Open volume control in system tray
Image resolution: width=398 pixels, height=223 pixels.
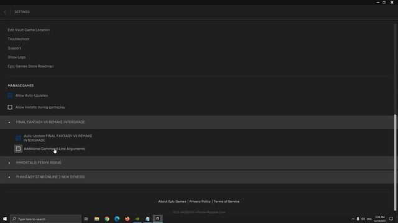coord(363,219)
